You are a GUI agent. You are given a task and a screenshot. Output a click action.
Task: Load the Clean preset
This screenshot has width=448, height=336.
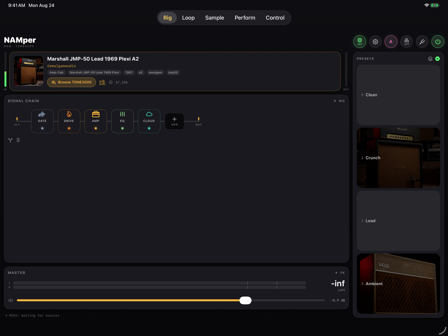coord(398,95)
